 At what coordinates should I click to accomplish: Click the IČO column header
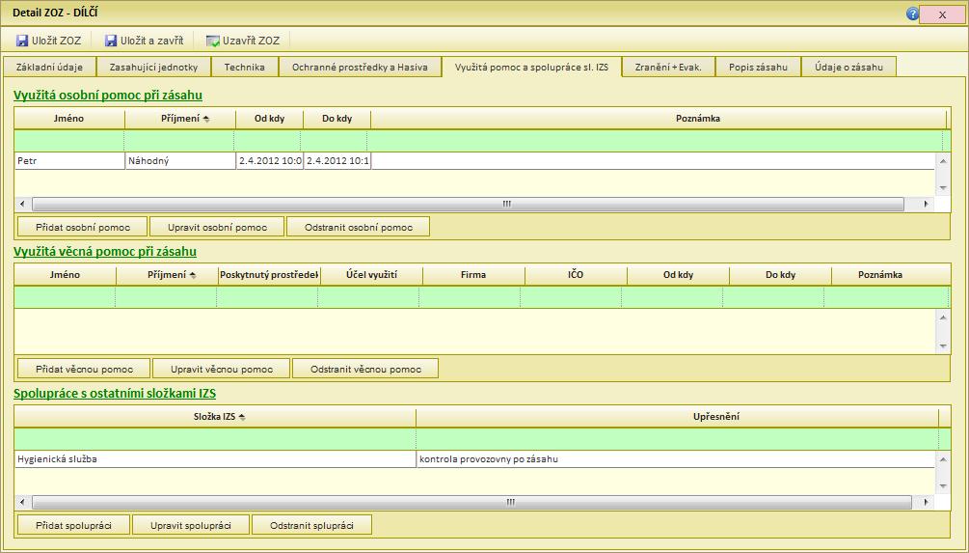576,275
